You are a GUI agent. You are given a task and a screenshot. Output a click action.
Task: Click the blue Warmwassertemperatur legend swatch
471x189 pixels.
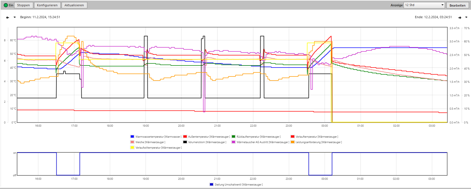coord(132,136)
